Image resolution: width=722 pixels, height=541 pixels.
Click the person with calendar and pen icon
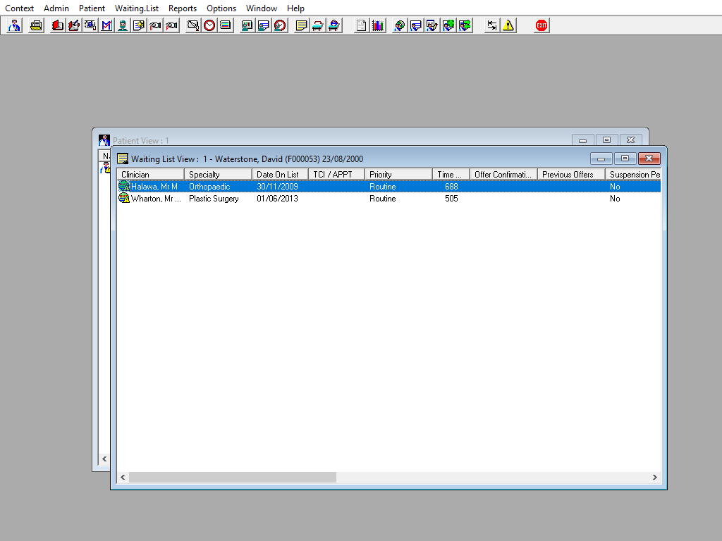(x=432, y=25)
